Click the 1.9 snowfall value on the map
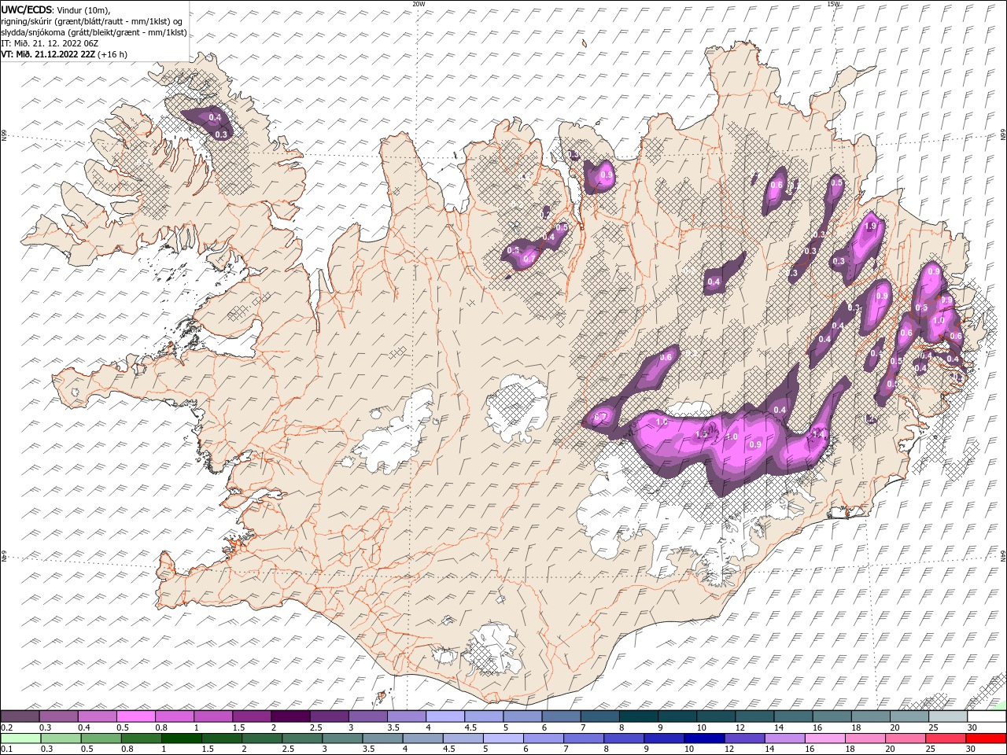This screenshot has width=1007, height=755. tap(870, 226)
